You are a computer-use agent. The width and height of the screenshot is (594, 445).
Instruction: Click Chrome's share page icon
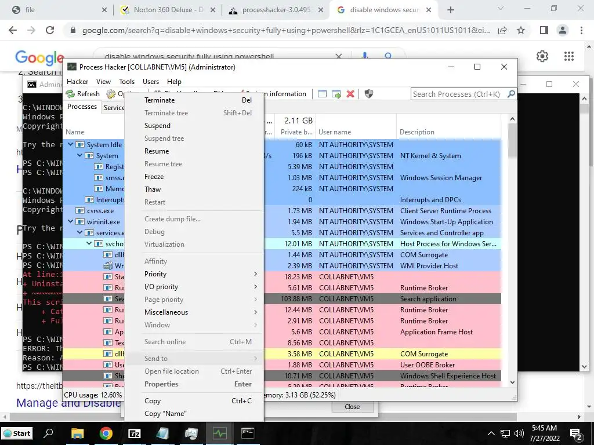[x=502, y=30]
